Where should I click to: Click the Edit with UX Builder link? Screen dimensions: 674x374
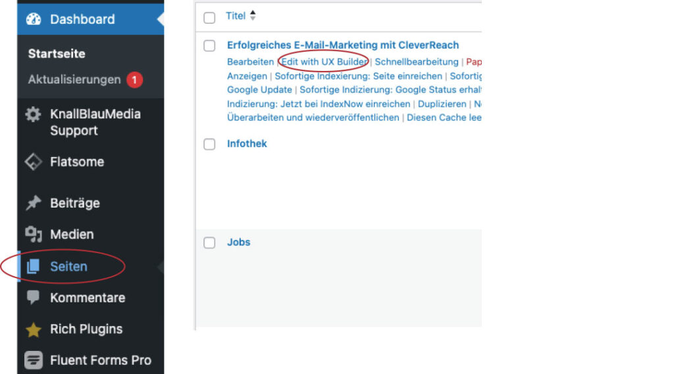click(324, 62)
